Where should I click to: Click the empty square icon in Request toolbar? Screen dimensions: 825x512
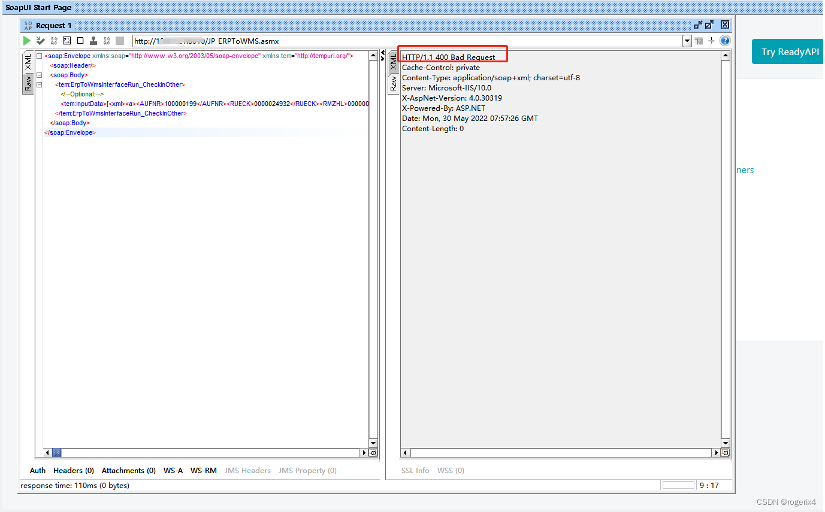pyautogui.click(x=80, y=41)
